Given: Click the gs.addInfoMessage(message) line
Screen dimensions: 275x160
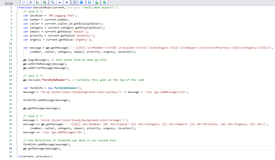Looking at the screenshot, I should tap(45, 64).
